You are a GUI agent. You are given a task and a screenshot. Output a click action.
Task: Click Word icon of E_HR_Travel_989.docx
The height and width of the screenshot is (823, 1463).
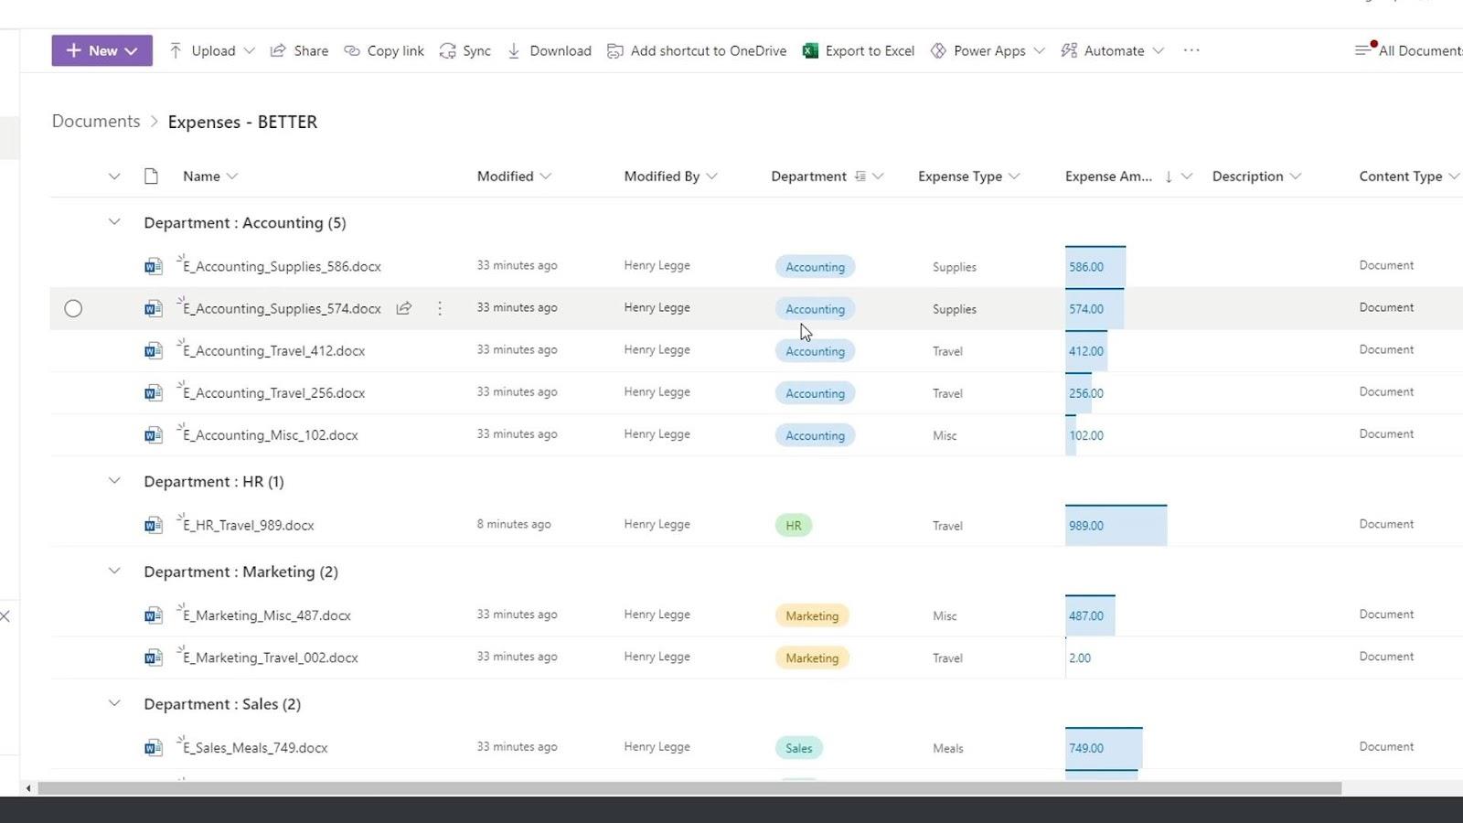point(154,525)
